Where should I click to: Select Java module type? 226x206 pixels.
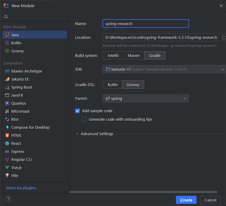35,35
